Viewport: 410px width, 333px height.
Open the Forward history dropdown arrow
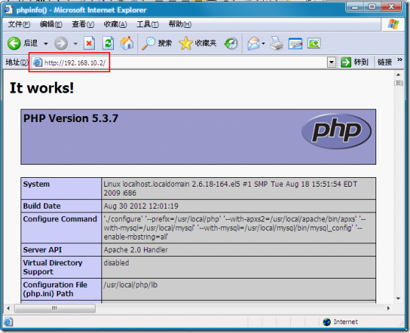pyautogui.click(x=75, y=43)
